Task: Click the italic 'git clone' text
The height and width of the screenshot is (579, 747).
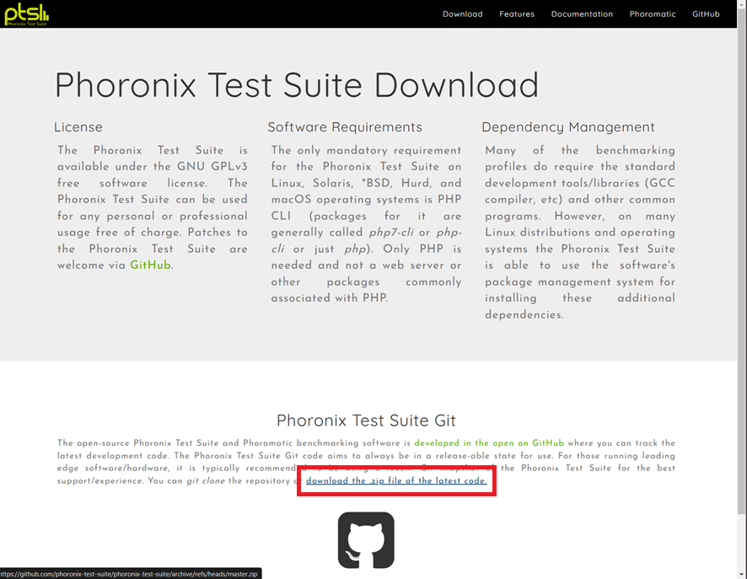Action: tap(206, 481)
